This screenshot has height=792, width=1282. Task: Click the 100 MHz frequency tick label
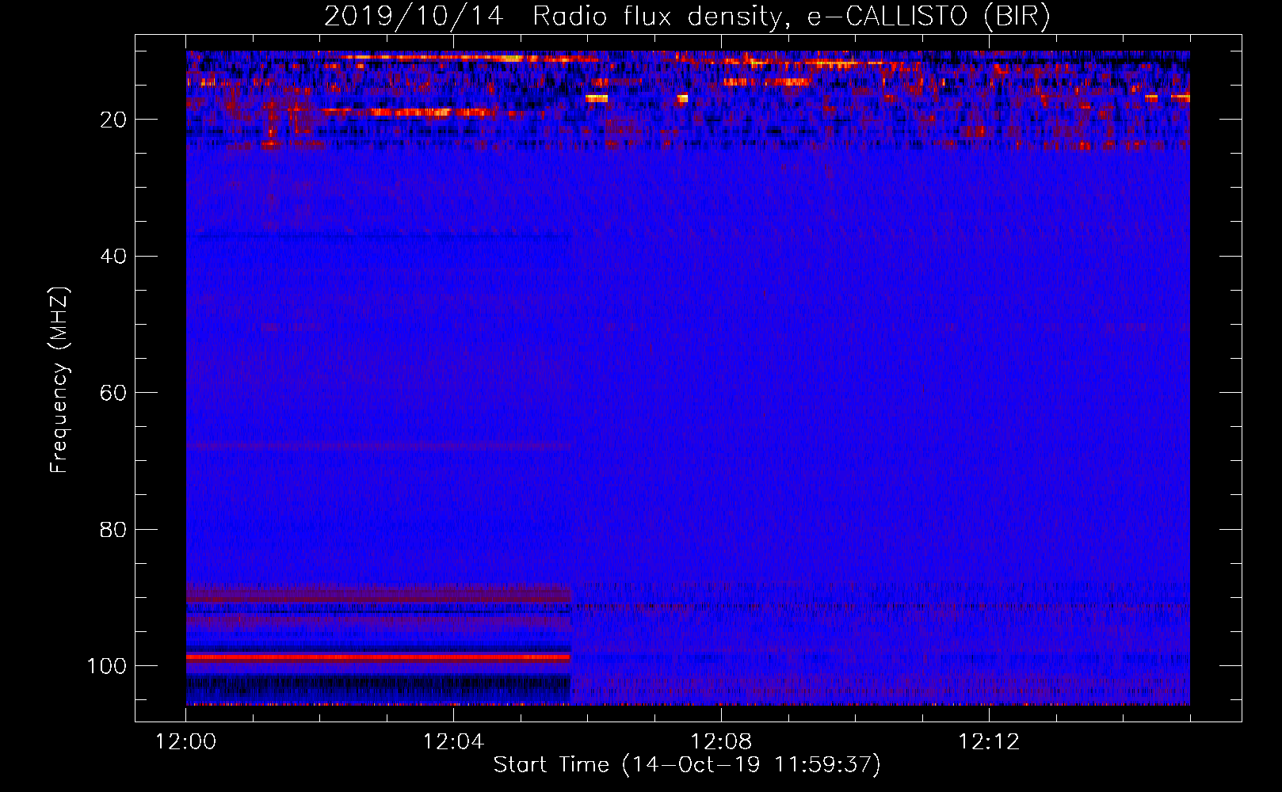pos(107,666)
